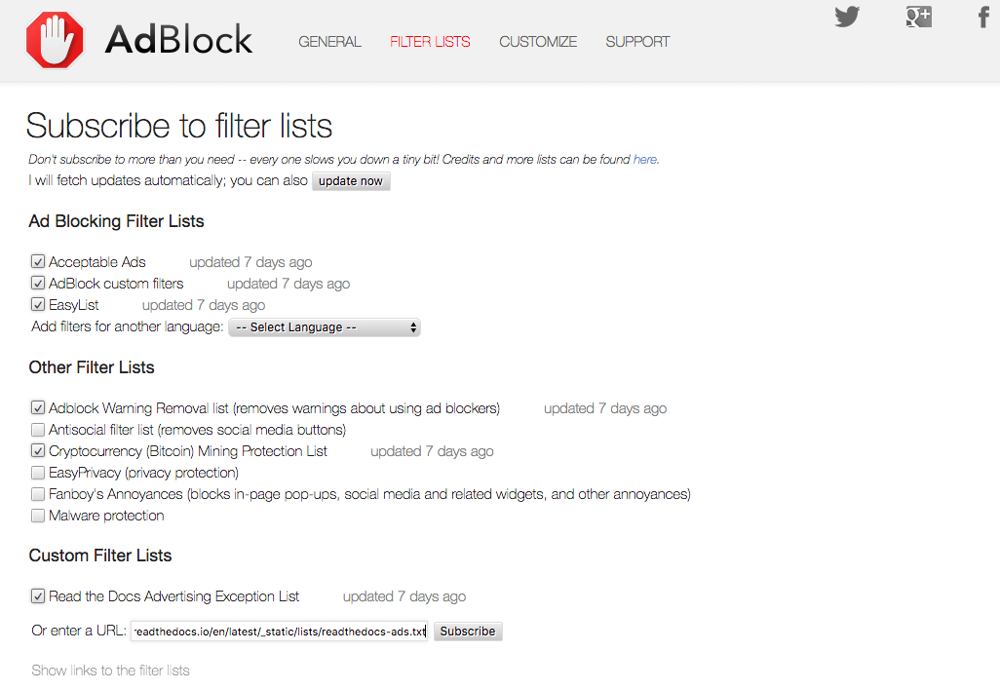Uncheck the Adblock Warning Removal list
The image size is (1000, 690).
37,407
